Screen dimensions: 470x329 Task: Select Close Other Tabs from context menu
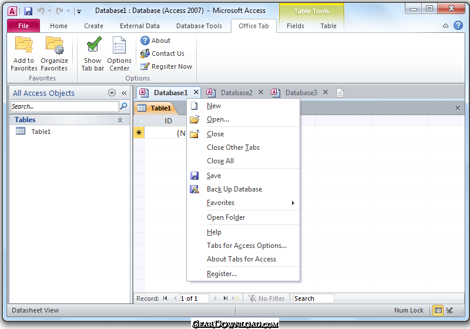(x=233, y=147)
